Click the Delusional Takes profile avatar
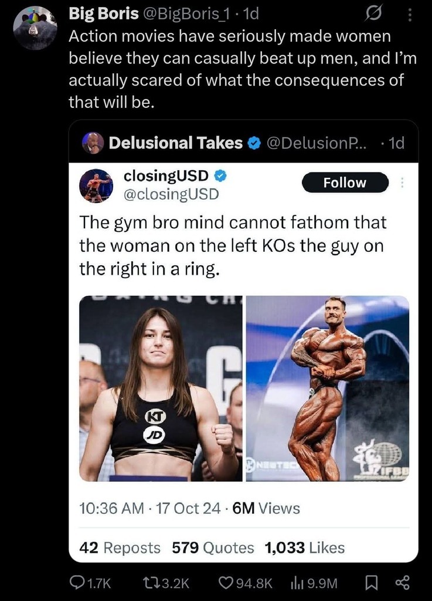 pyautogui.click(x=92, y=143)
